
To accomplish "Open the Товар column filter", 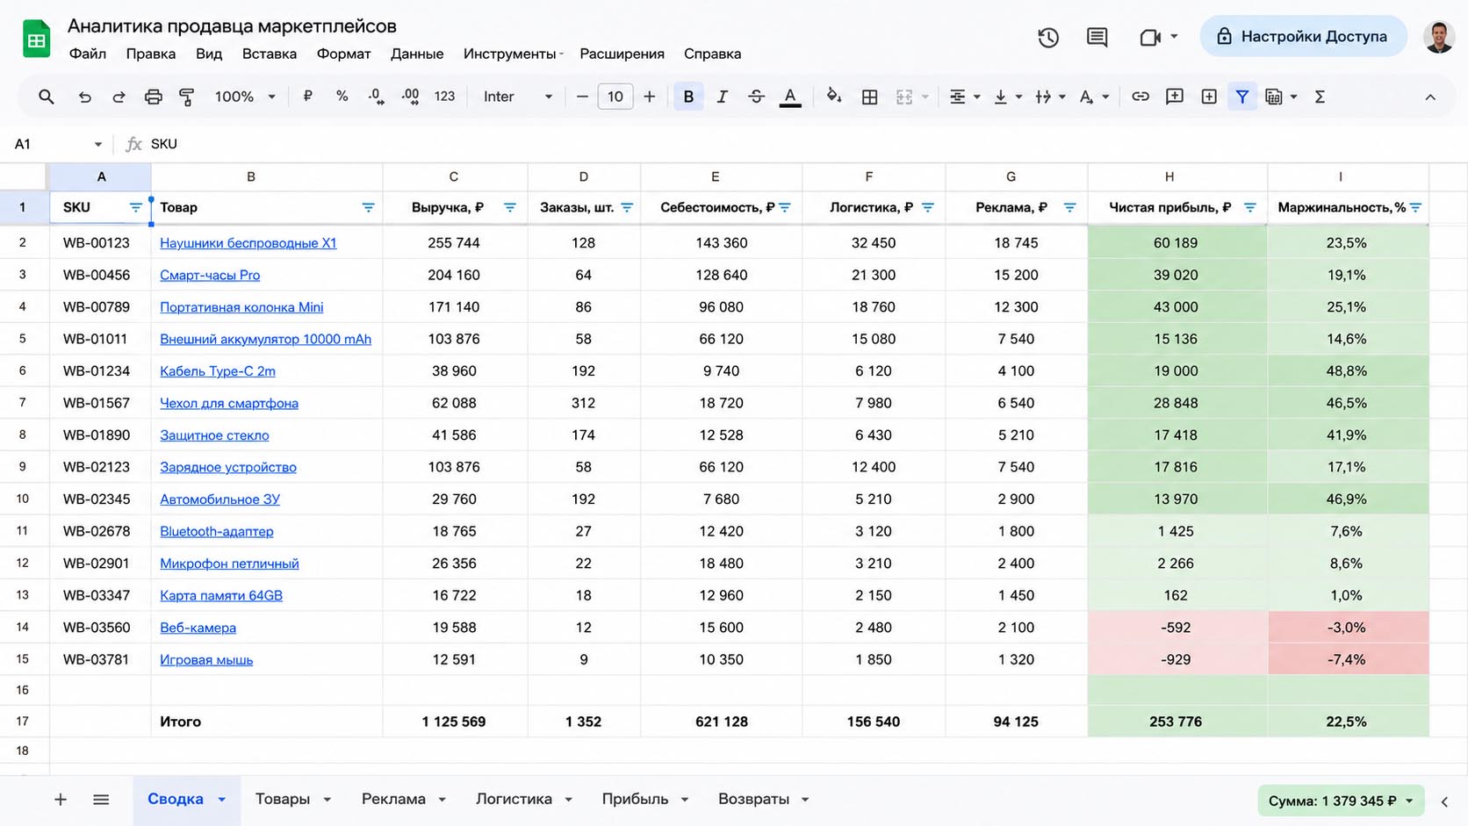I will pyautogui.click(x=368, y=207).
